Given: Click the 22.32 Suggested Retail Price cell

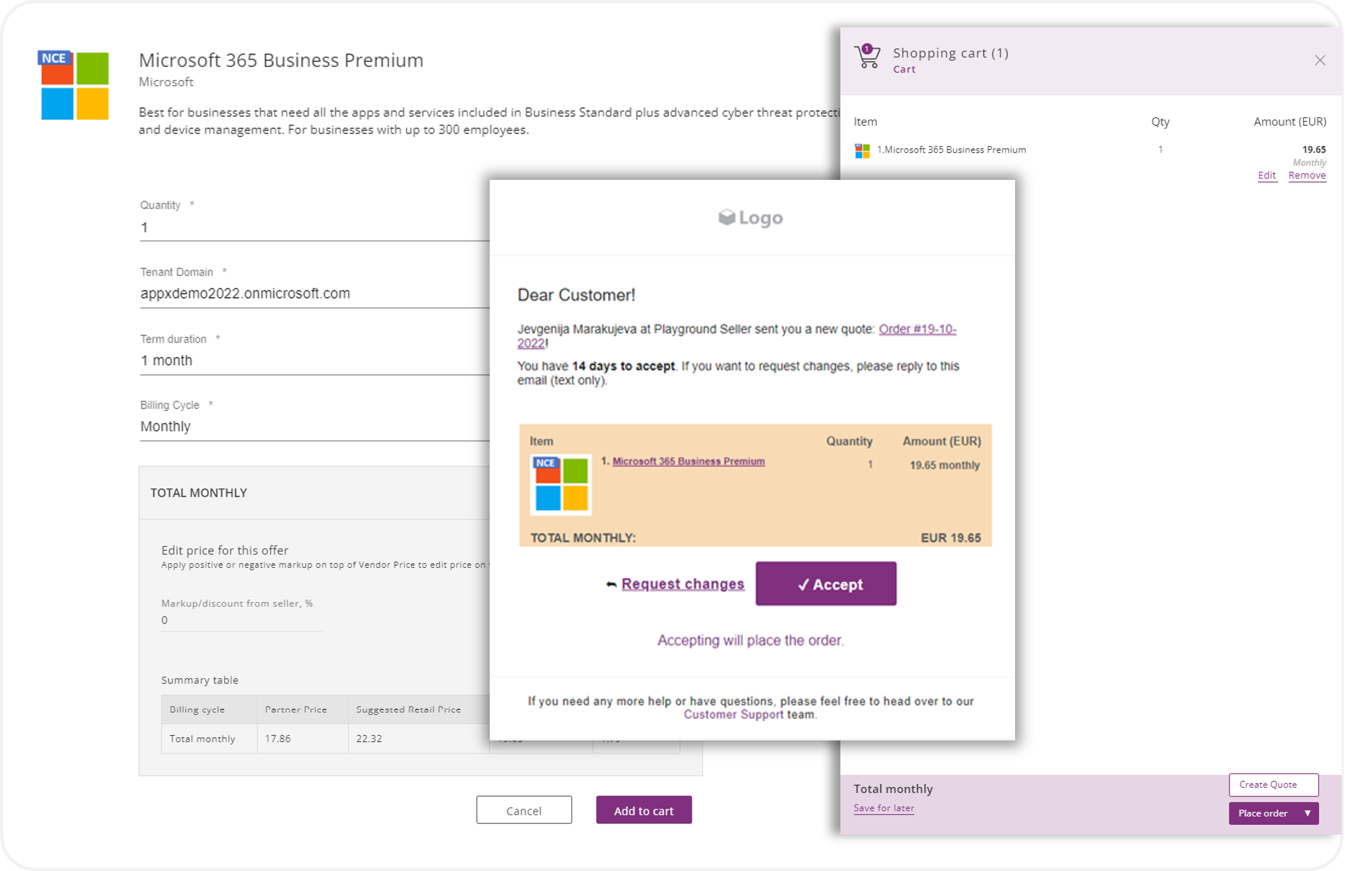Looking at the screenshot, I should [418, 738].
